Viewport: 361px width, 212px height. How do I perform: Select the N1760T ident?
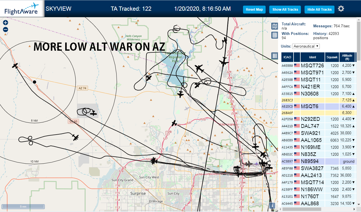click(x=310, y=196)
